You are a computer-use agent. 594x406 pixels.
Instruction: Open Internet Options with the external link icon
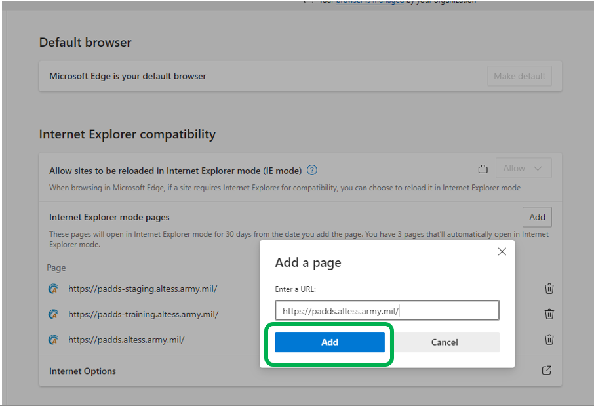(547, 371)
